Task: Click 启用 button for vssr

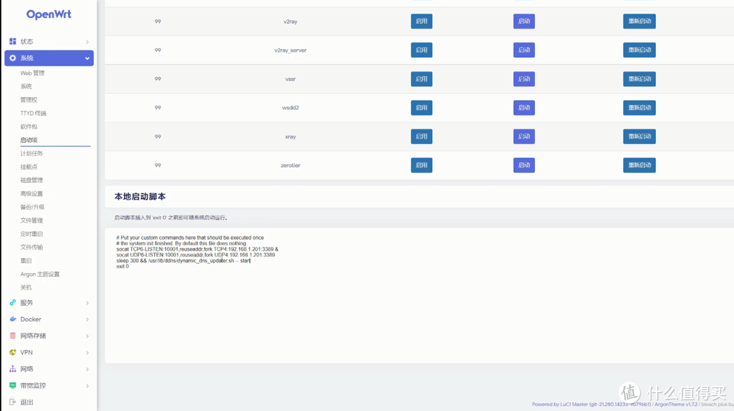Action: pos(421,79)
